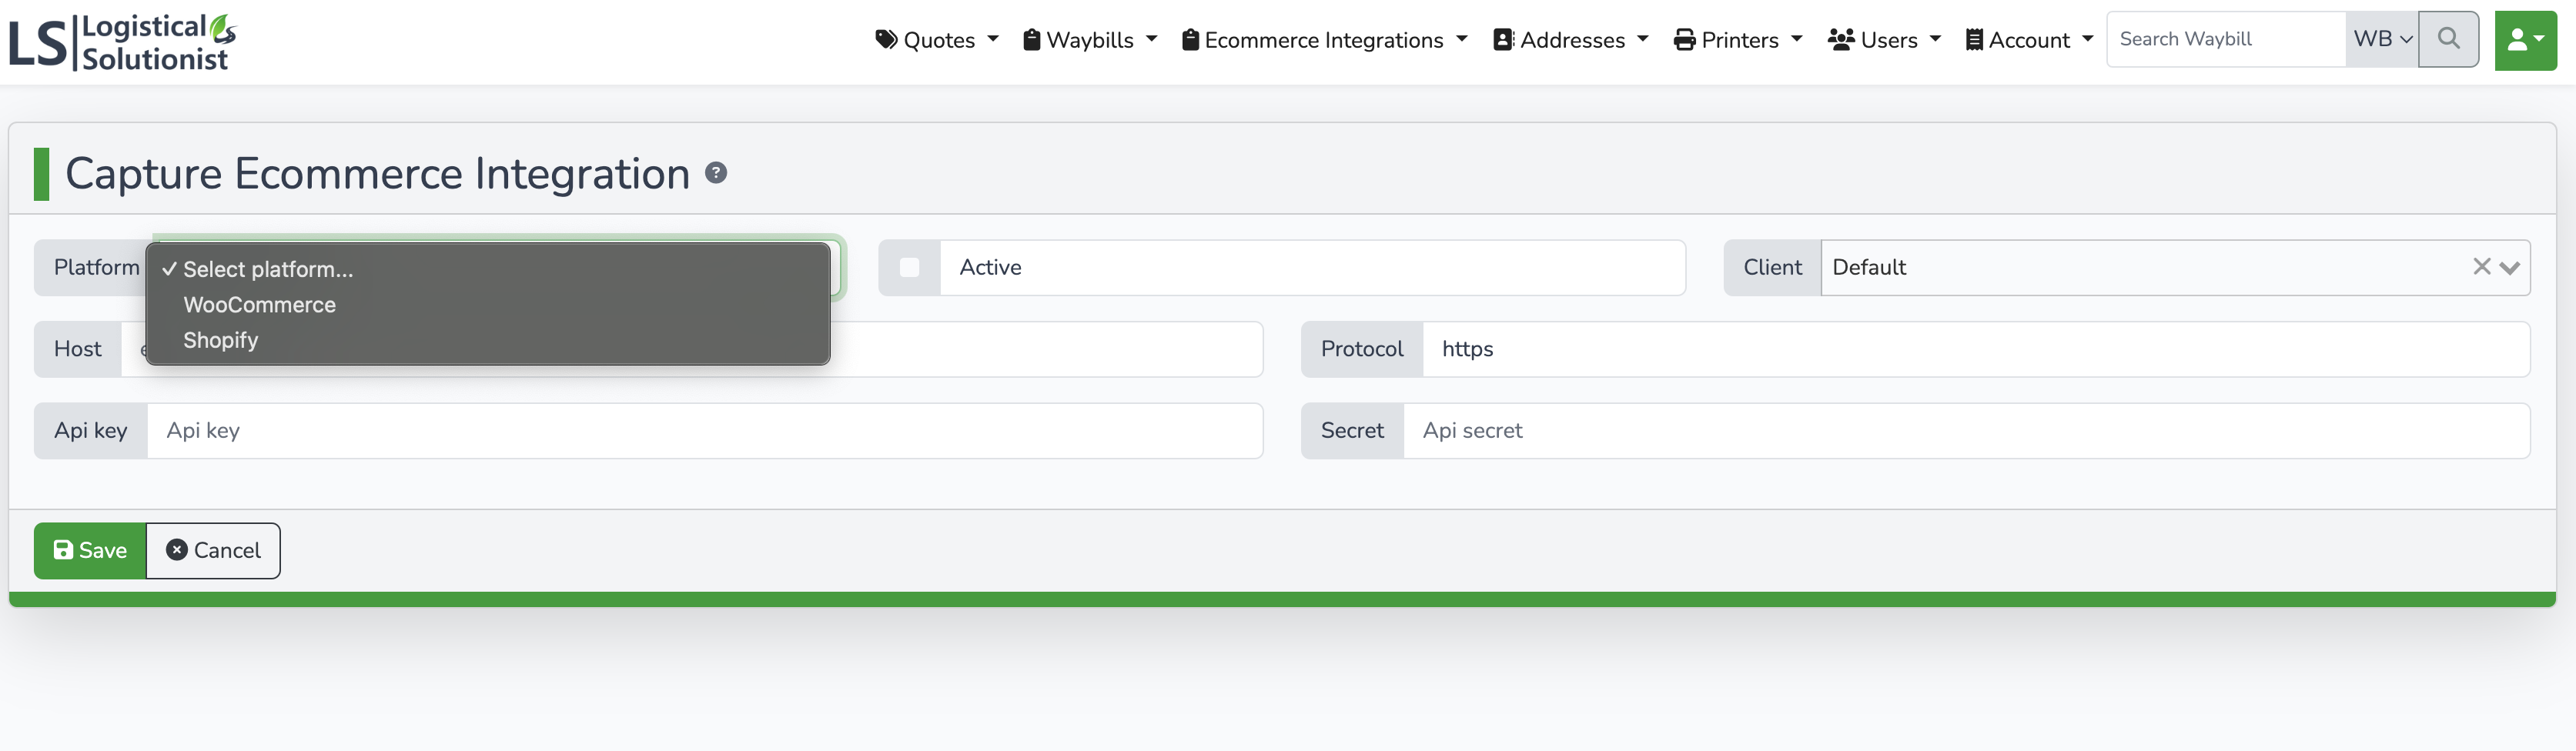The height and width of the screenshot is (751, 2576).
Task: Click the tag icon beside Quotes
Action: 885,39
